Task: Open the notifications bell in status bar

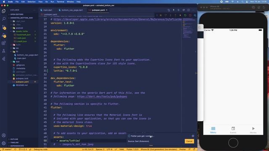Action: (x=194, y=149)
